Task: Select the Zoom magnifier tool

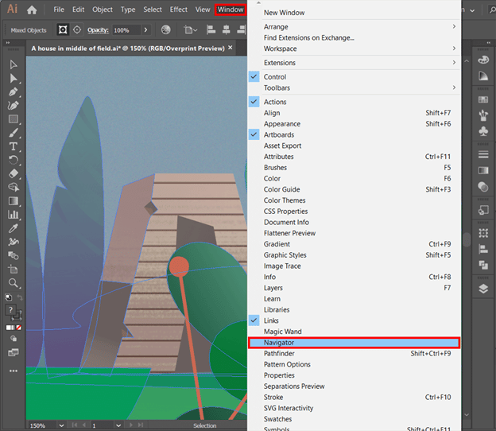Action: pyautogui.click(x=14, y=282)
